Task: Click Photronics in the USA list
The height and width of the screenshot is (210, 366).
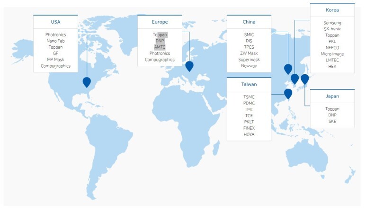Action: click(x=55, y=35)
